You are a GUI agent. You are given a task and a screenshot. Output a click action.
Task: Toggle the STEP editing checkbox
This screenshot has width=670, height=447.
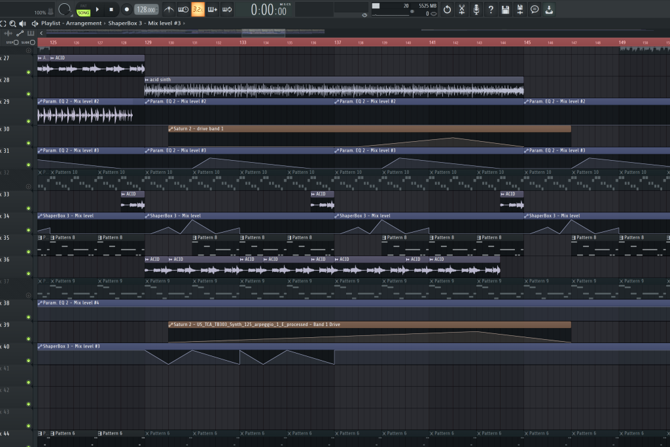click(x=16, y=42)
